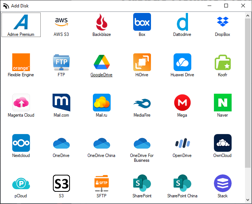This screenshot has width=252, height=204.
Task: Click the GoogleDrive underlined label
Action: coord(101,75)
